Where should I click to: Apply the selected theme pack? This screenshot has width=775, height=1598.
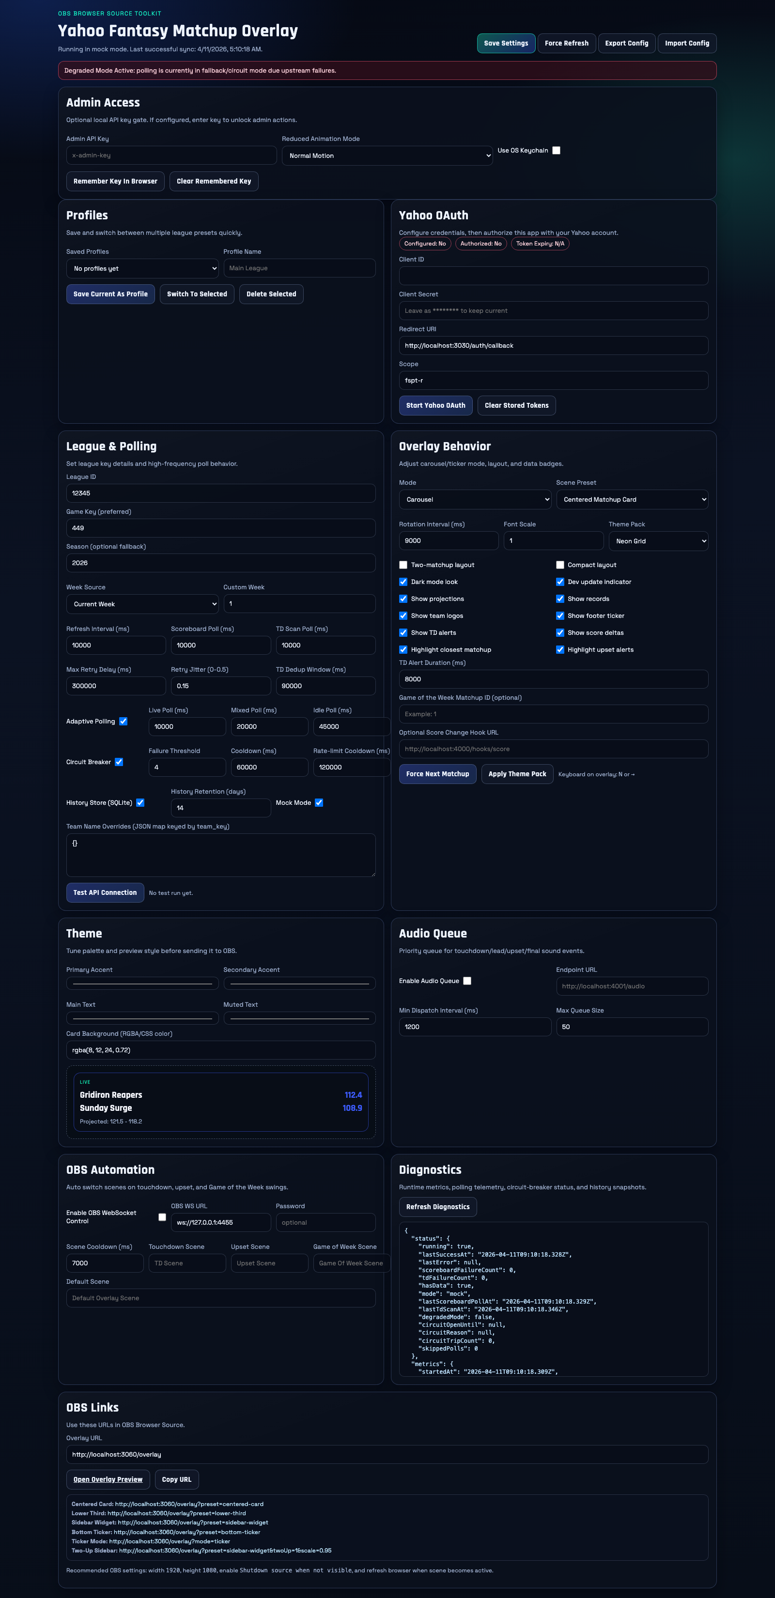tap(516, 773)
